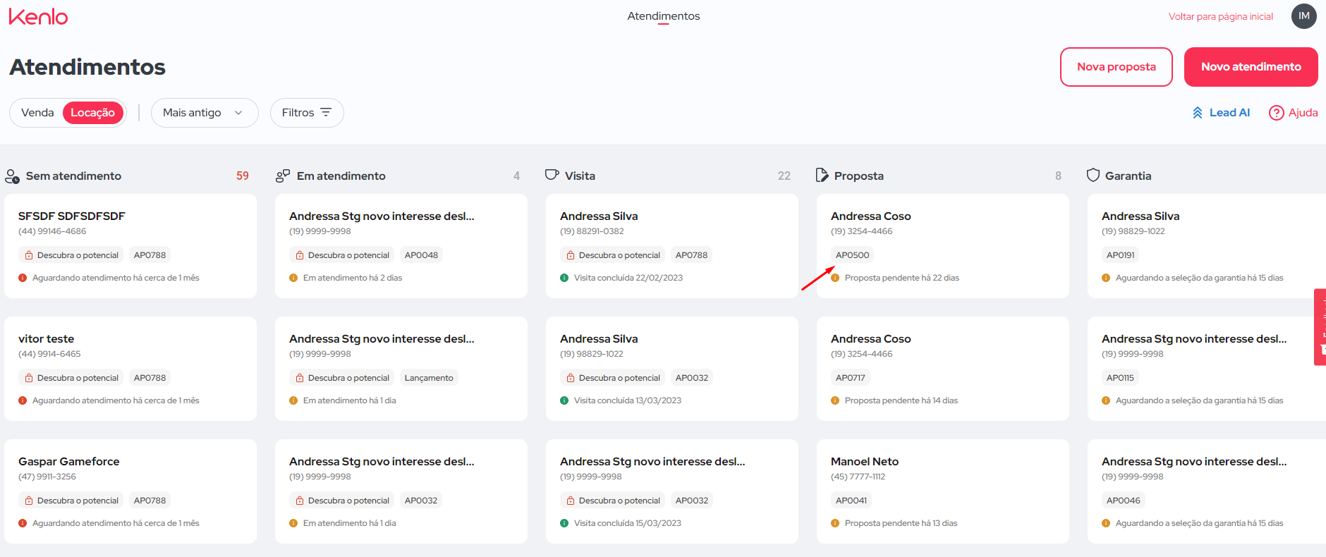1326x557 pixels.
Task: Click the Ajuda question mark icon
Action: (x=1276, y=113)
